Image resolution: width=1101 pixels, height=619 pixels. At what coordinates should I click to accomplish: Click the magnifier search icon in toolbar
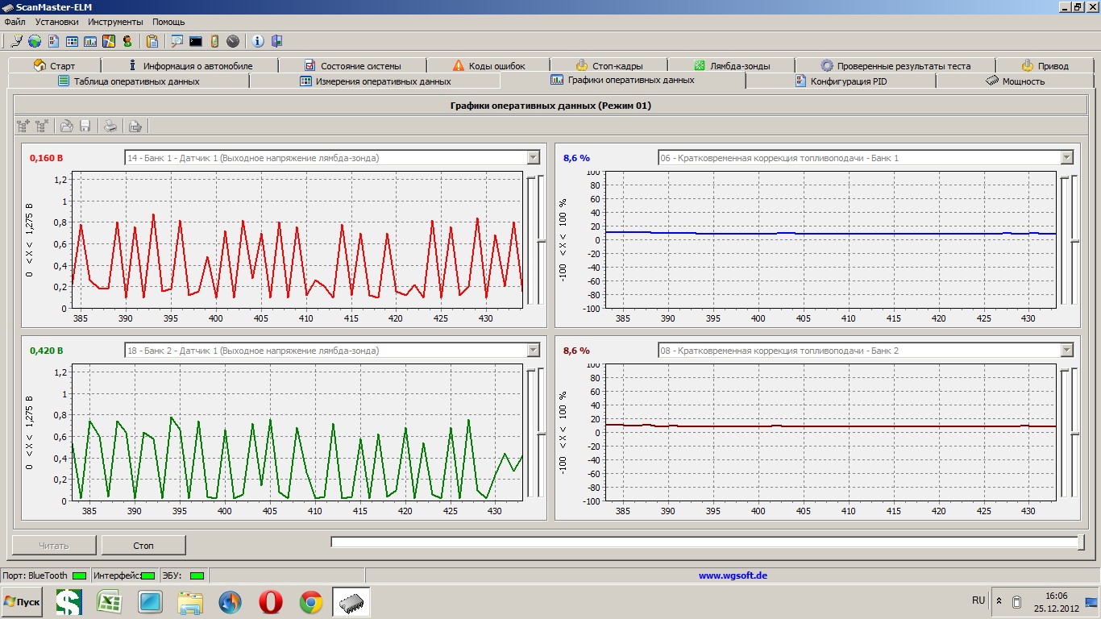(177, 41)
